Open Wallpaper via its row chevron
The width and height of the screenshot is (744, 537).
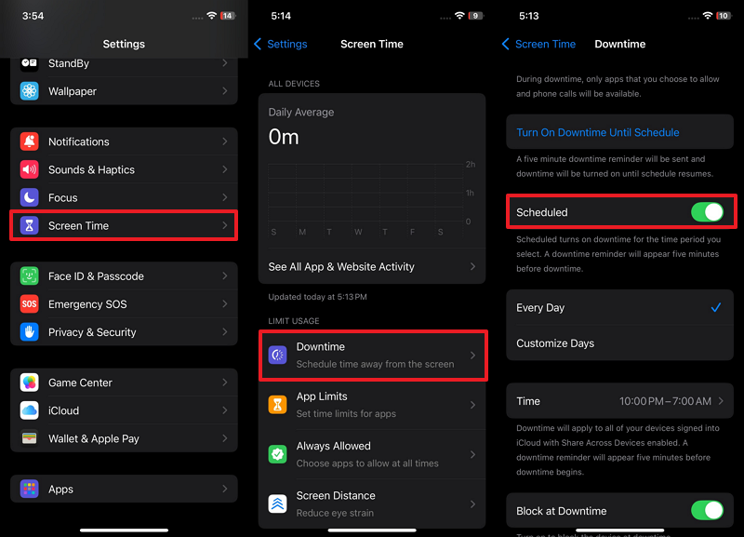tap(225, 91)
